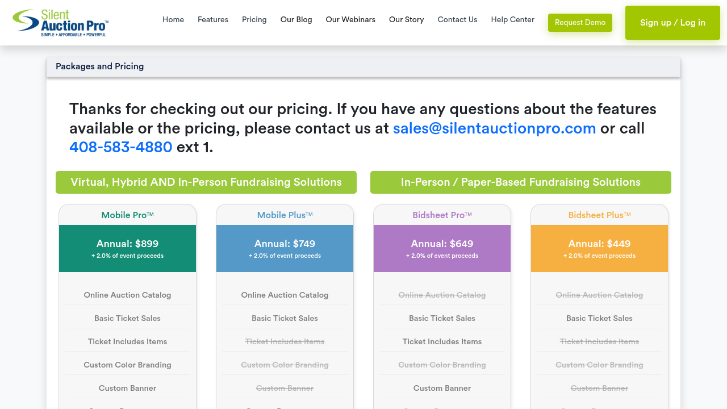Click Sign up / Log in button
Screen dimensions: 727x409
(x=672, y=23)
